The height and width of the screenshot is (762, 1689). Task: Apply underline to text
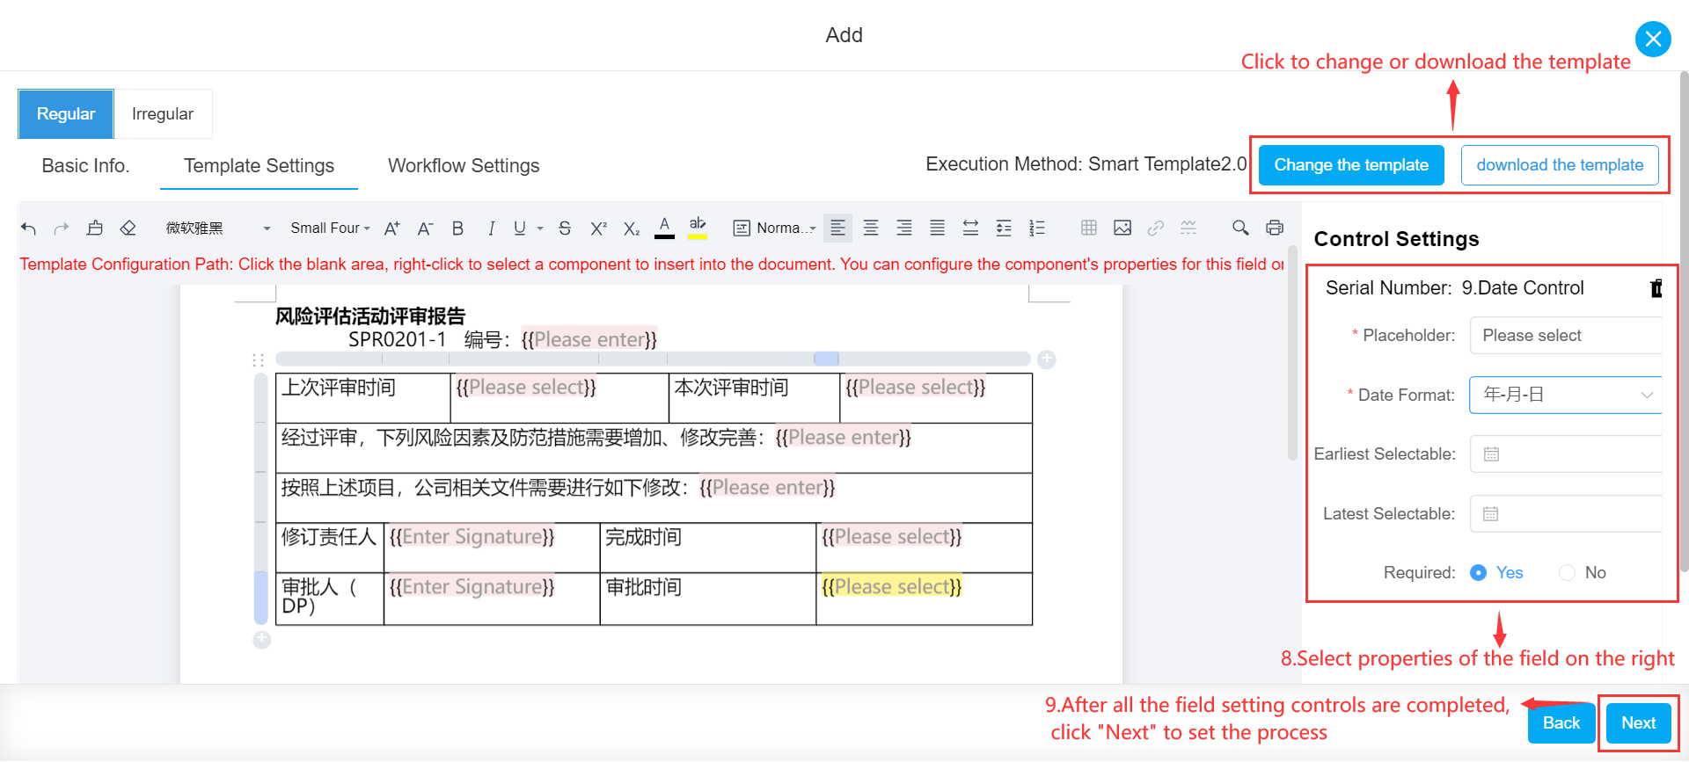(x=520, y=229)
